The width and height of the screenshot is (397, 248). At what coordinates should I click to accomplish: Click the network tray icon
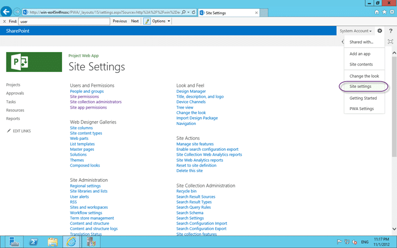[347, 242]
